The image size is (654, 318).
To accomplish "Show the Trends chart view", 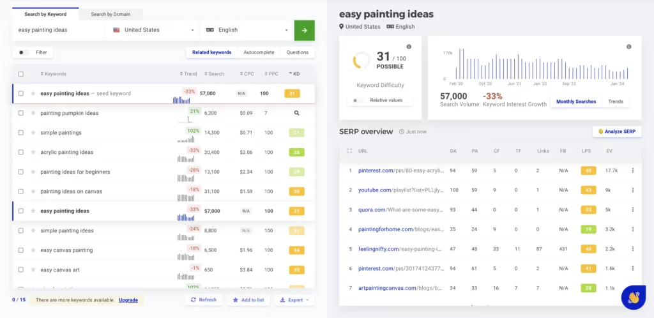I will coord(616,102).
